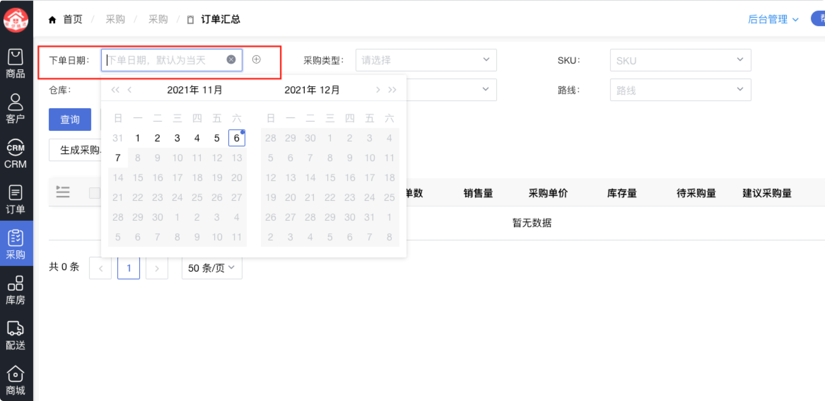825x401 pixels.
Task: Click the 暂无数据 empty table message
Action: pyautogui.click(x=532, y=223)
